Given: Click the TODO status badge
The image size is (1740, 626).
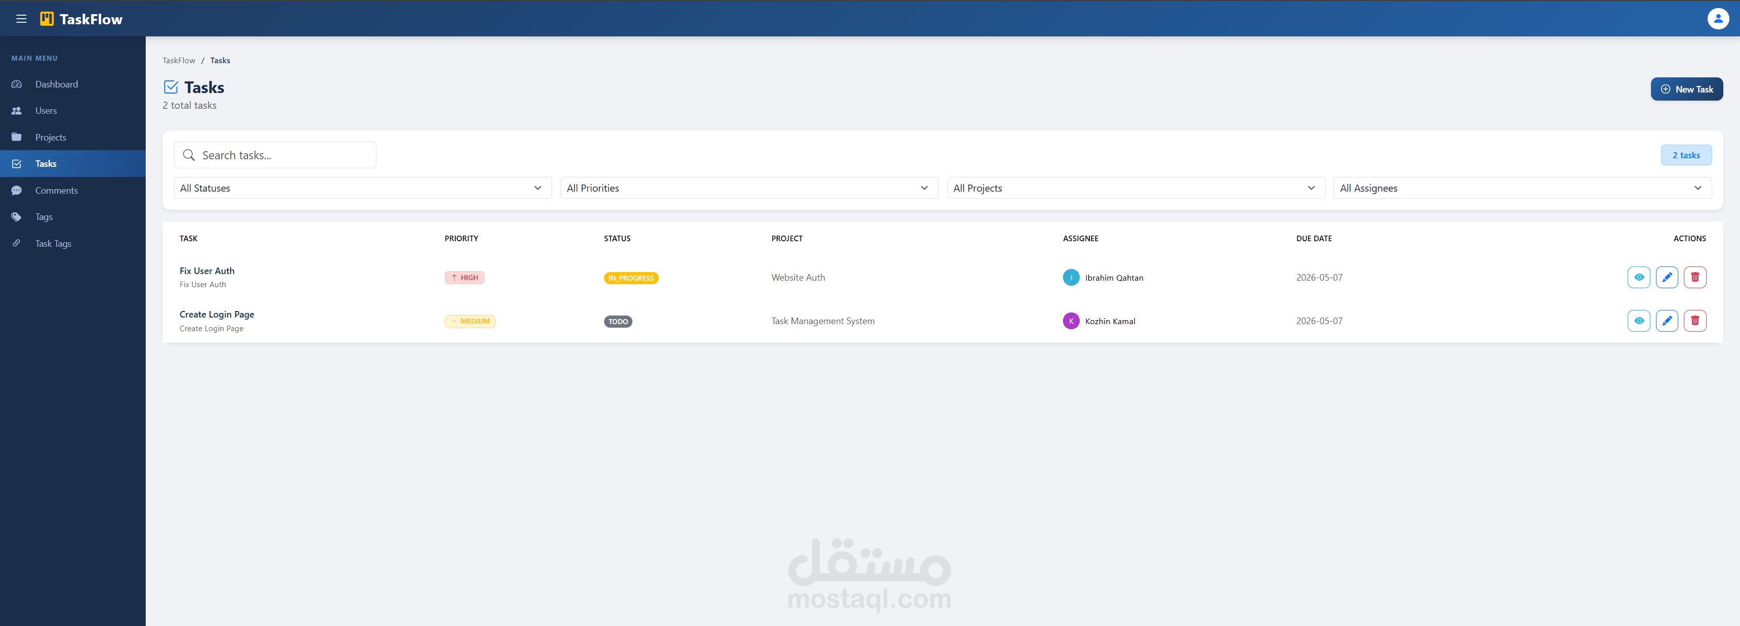Looking at the screenshot, I should 618,322.
